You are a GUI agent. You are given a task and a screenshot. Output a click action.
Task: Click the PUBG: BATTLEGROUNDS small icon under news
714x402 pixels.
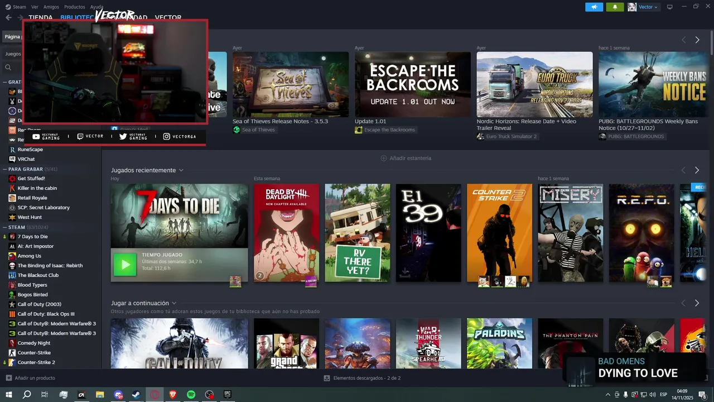[602, 136]
